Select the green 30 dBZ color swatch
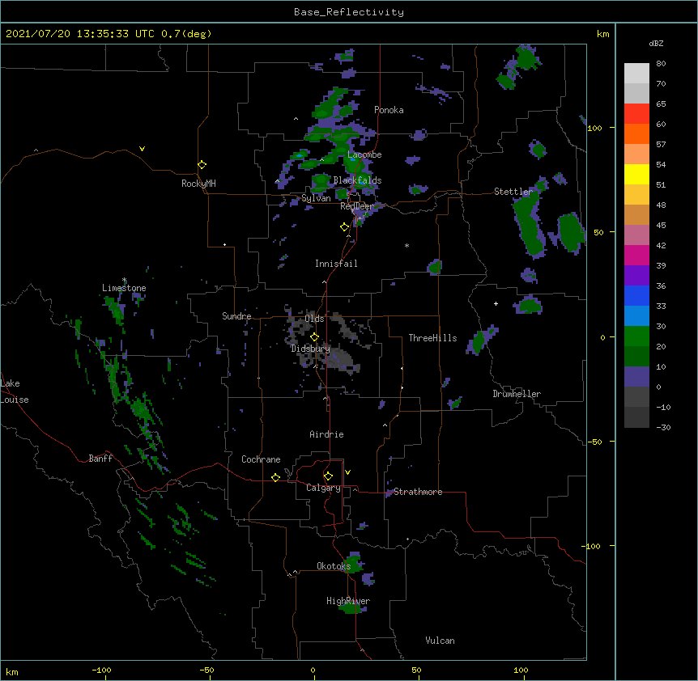Image resolution: width=698 pixels, height=681 pixels. 636,336
